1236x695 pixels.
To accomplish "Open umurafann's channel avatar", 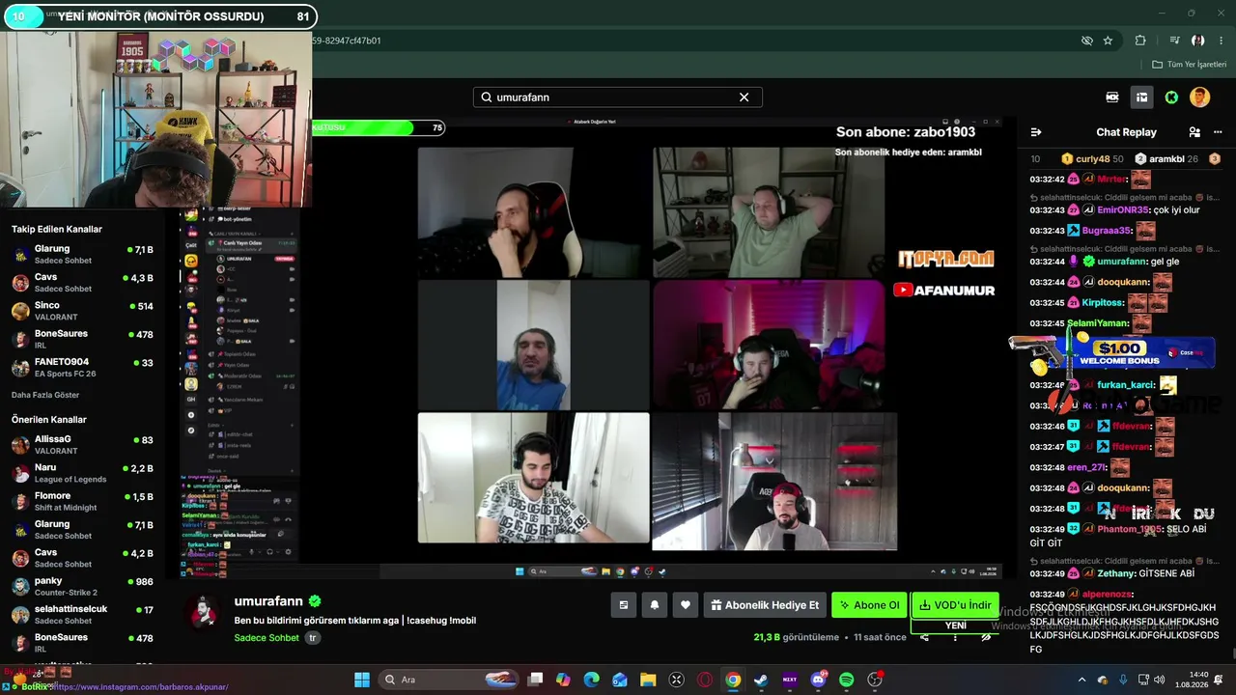I will pyautogui.click(x=204, y=612).
